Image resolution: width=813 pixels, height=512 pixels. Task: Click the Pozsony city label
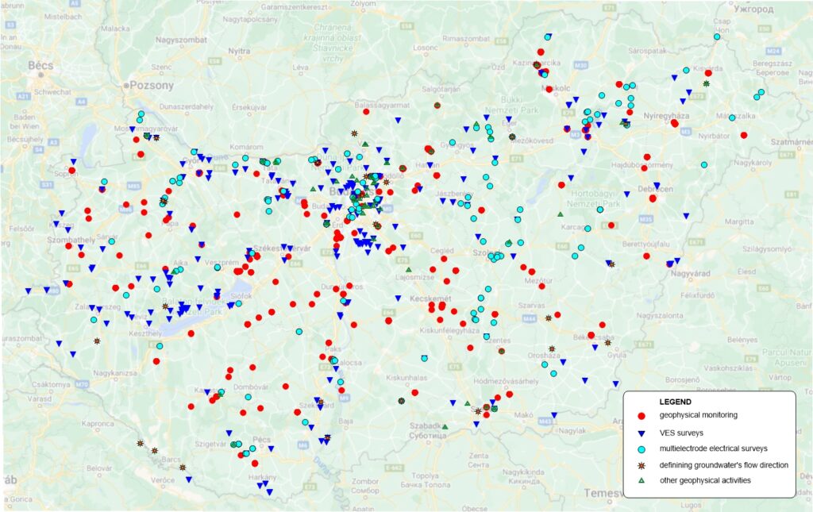click(152, 86)
